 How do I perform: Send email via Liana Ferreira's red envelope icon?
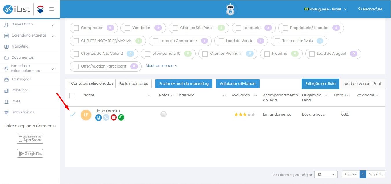coord(114,117)
